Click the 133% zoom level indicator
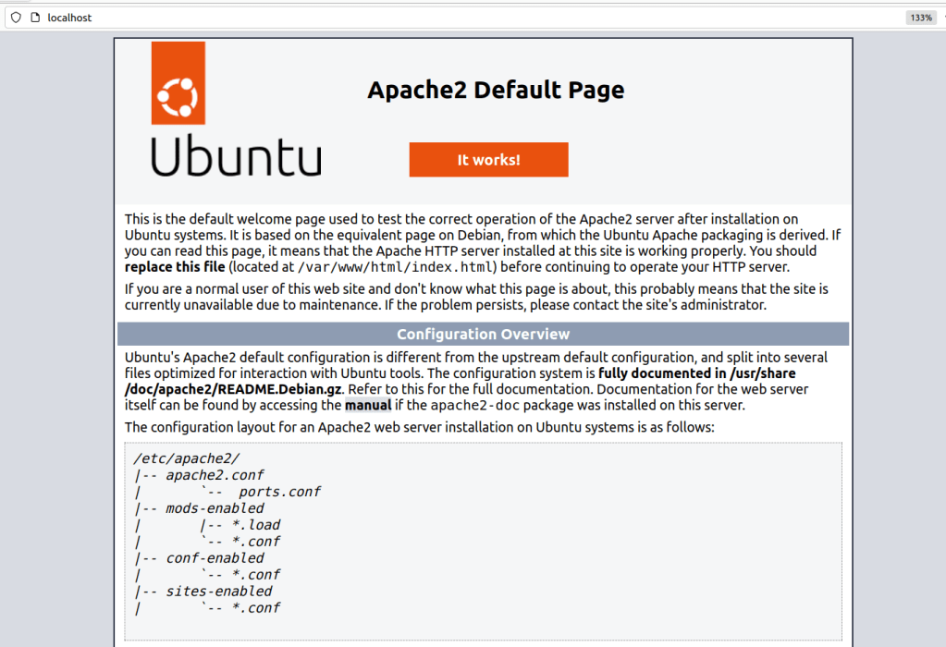Screen dimensions: 946x647 [x=920, y=17]
